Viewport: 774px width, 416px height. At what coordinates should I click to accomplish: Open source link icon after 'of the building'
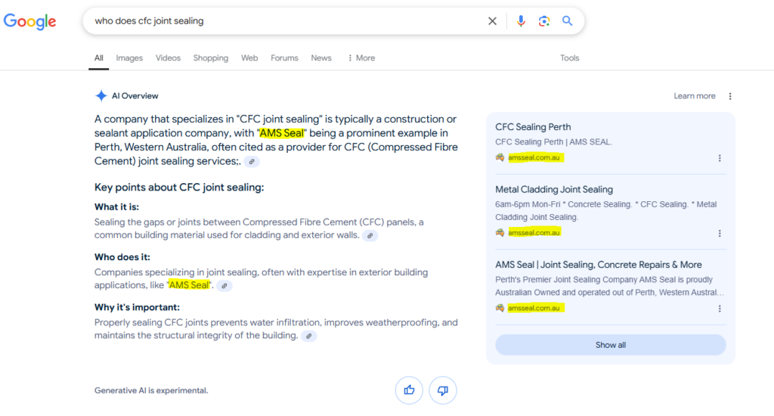click(309, 336)
